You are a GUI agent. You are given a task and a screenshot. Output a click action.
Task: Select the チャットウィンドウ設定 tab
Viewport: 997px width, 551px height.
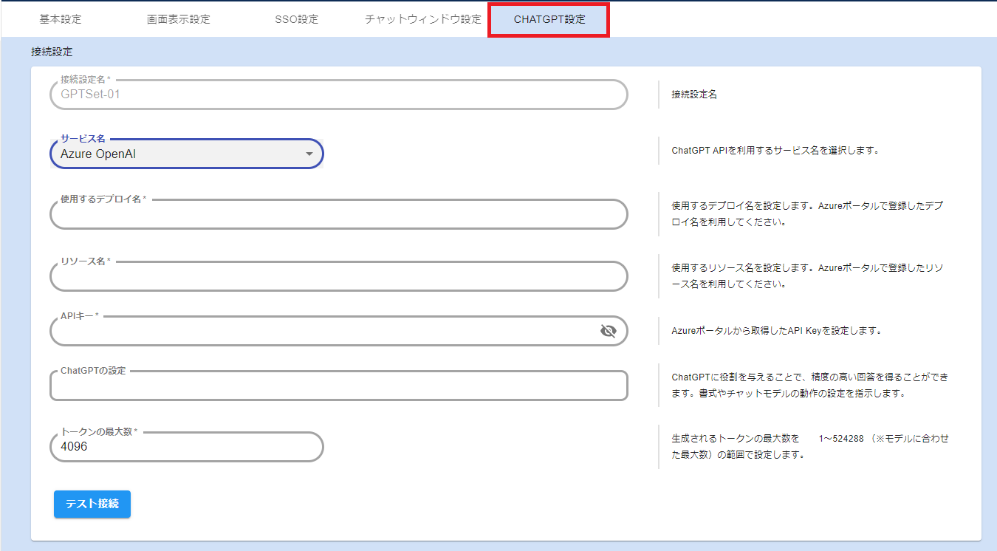click(x=422, y=19)
